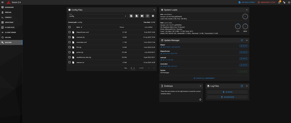
Task: Sync the endstop status
Action: pyautogui.click(x=200, y=100)
